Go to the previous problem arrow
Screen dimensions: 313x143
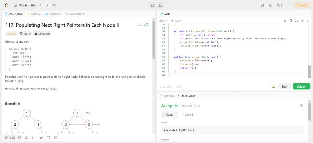pos(41,5)
